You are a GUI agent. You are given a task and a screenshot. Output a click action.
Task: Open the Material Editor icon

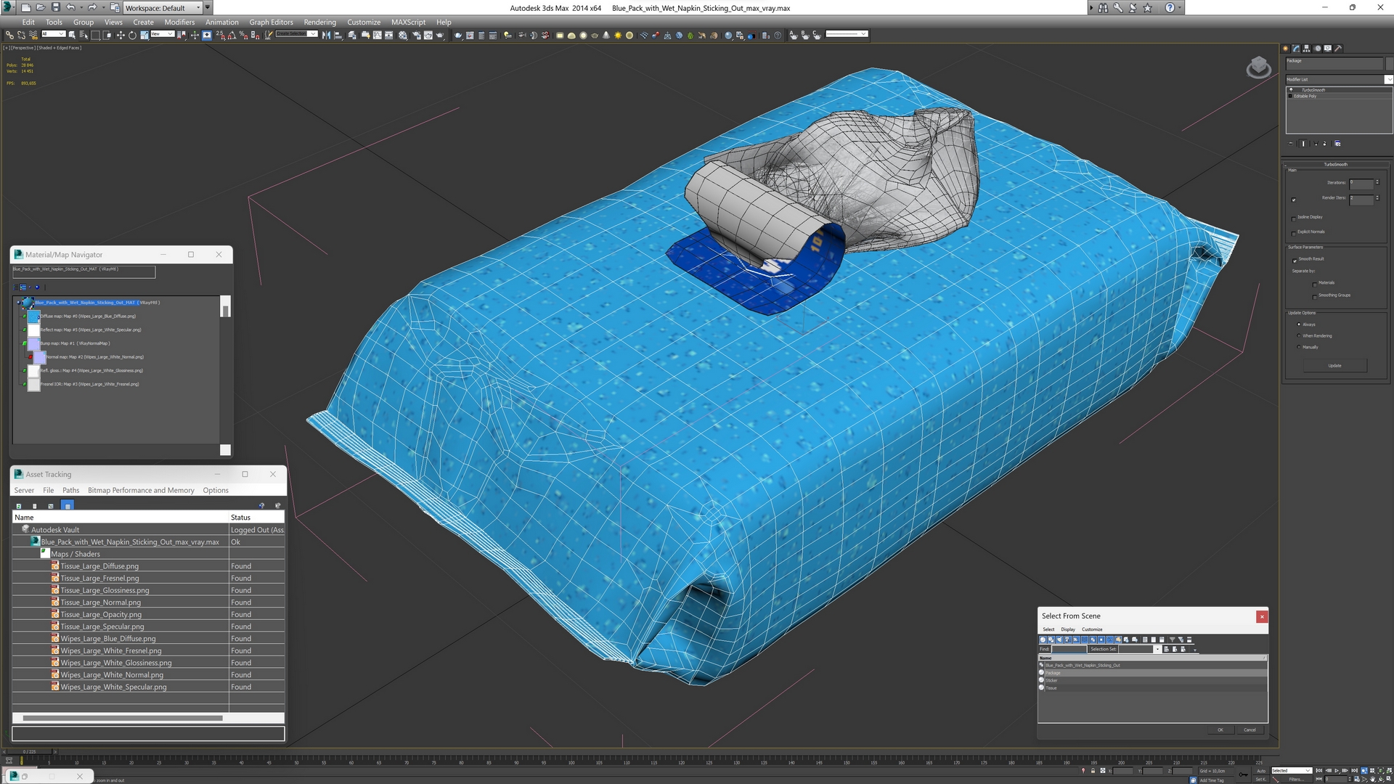click(x=403, y=35)
